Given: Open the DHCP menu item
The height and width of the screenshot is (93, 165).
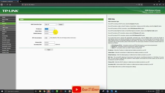Looking at the screenshot, I should point(8,34).
